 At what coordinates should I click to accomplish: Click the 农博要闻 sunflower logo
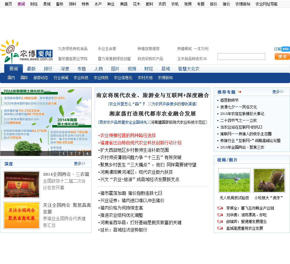[27, 52]
